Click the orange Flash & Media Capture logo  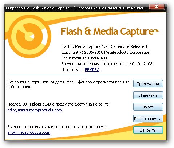[x=29, y=37]
